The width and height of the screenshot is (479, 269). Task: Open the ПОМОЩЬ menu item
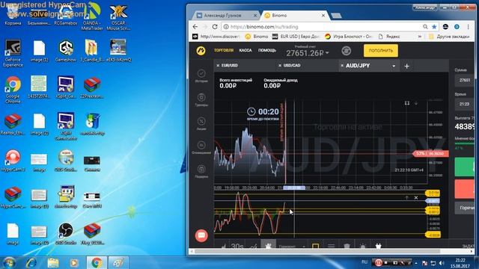[267, 50]
